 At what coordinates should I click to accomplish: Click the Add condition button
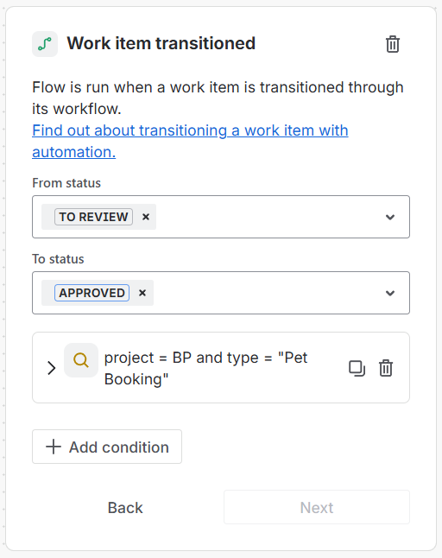[x=107, y=447]
